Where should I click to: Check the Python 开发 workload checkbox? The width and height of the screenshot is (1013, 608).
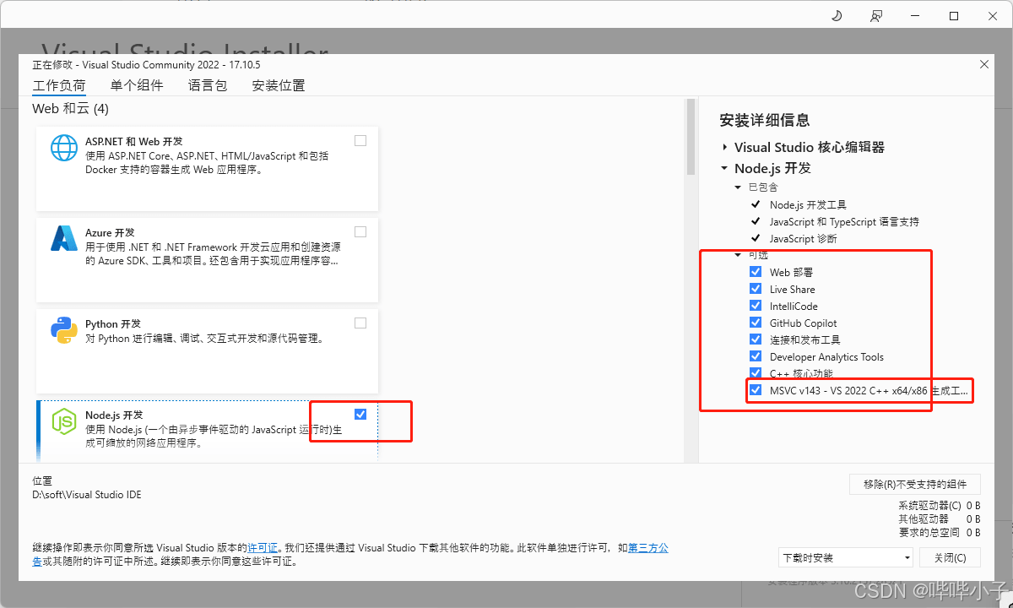(360, 323)
